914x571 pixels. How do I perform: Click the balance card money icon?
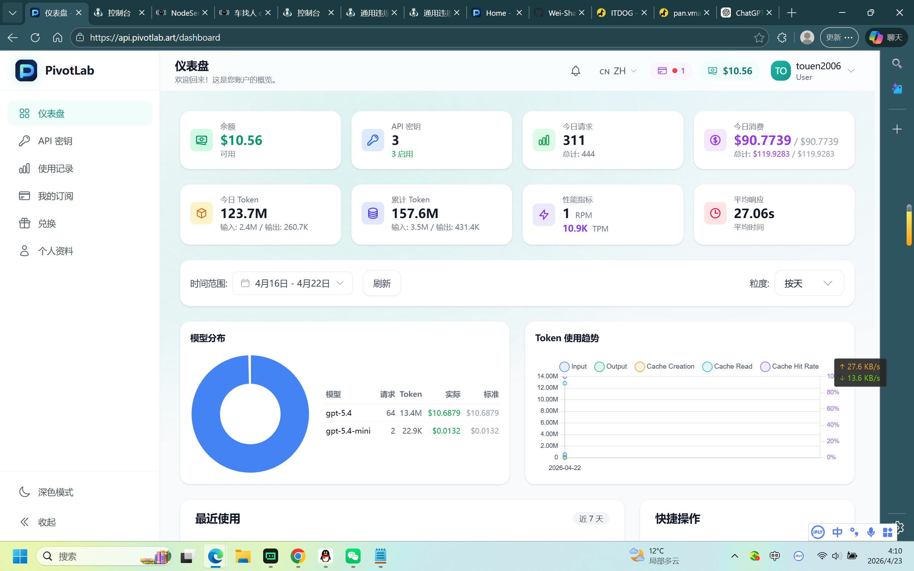click(201, 140)
